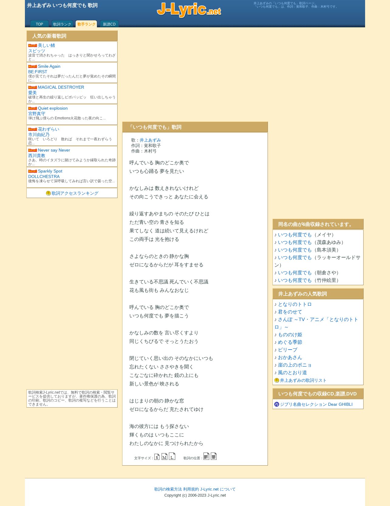Set lyrics font size to large (L icon)
The image size is (390, 506).
pyautogui.click(x=172, y=456)
